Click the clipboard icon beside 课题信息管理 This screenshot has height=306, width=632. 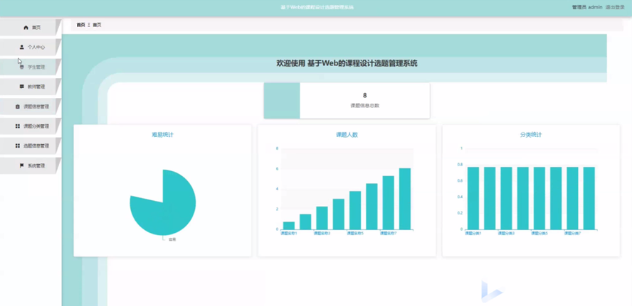17,106
